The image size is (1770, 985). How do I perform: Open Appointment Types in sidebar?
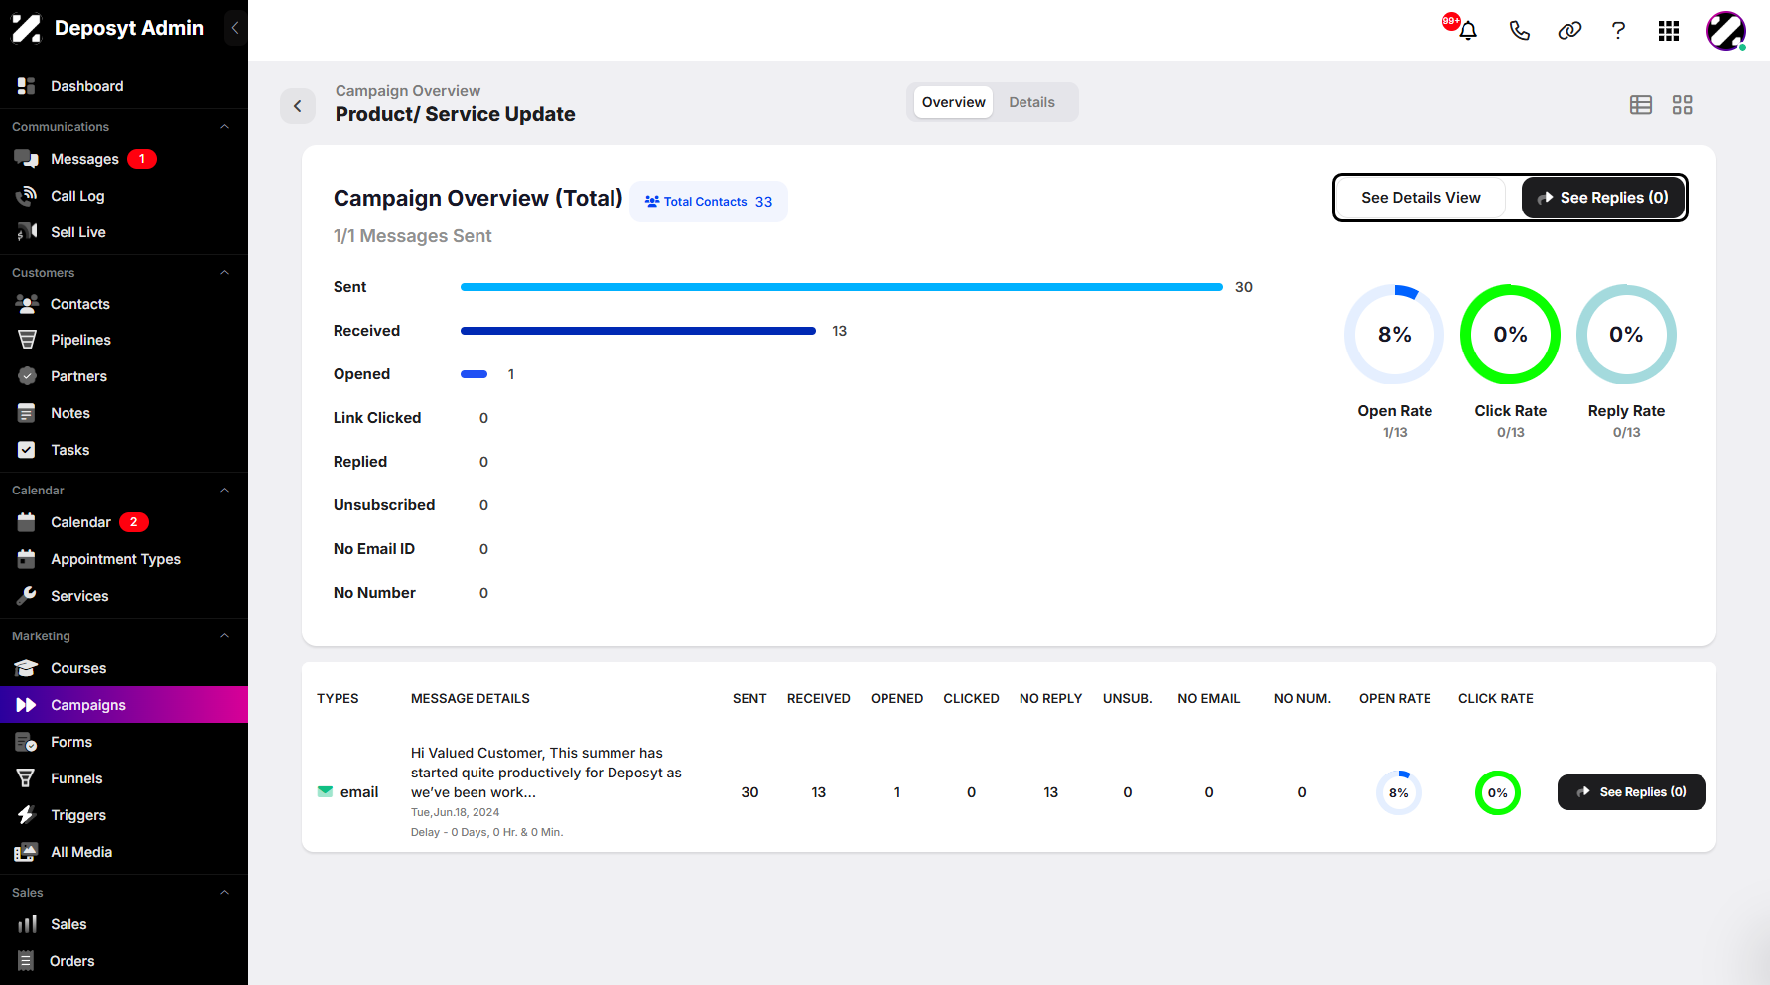124,559
